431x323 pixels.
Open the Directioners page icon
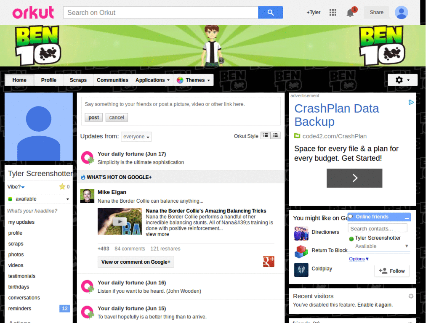pyautogui.click(x=301, y=233)
